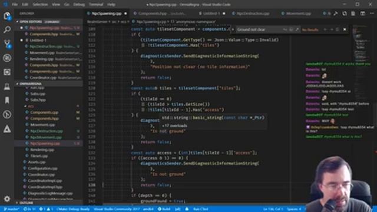Click the Visual Studio Community 2017 kit selector
Viewport: 377px width, 212px height.
click(117, 209)
